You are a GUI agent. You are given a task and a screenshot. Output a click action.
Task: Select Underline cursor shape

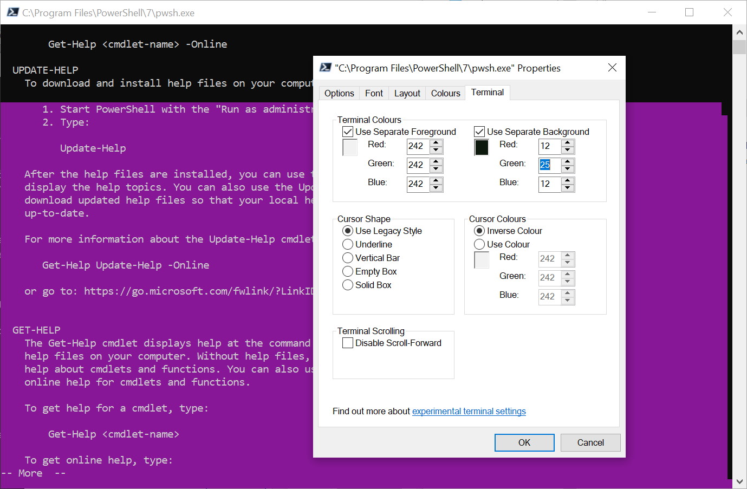pos(348,244)
